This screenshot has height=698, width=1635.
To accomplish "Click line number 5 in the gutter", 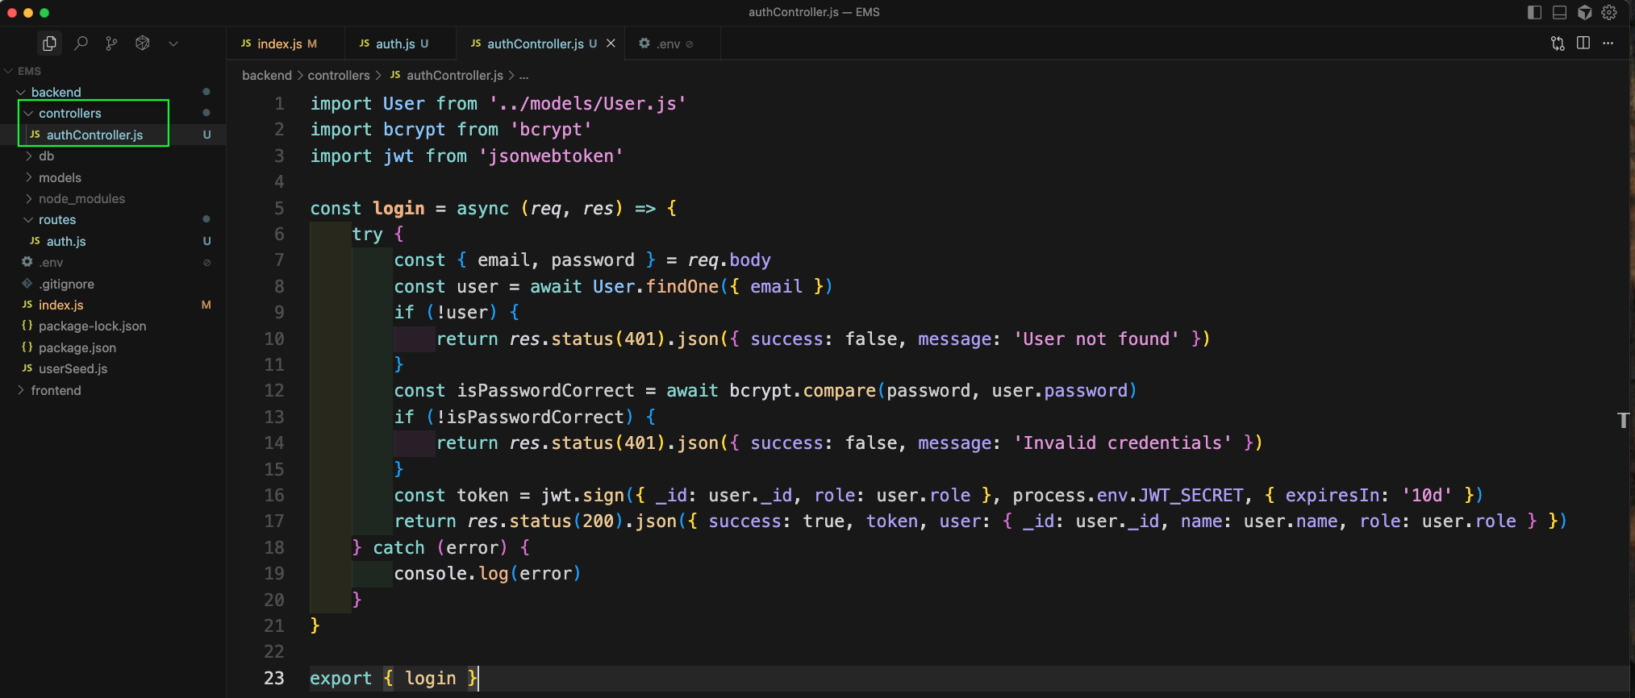I will coord(279,208).
